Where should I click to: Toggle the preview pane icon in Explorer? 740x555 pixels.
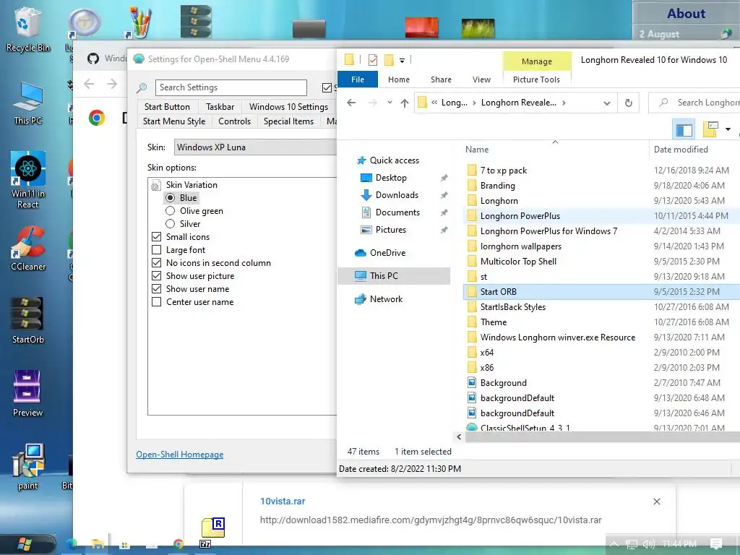click(x=684, y=129)
